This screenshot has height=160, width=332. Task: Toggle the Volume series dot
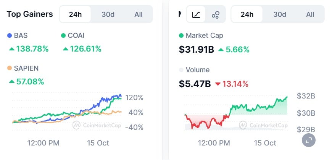click(x=181, y=70)
